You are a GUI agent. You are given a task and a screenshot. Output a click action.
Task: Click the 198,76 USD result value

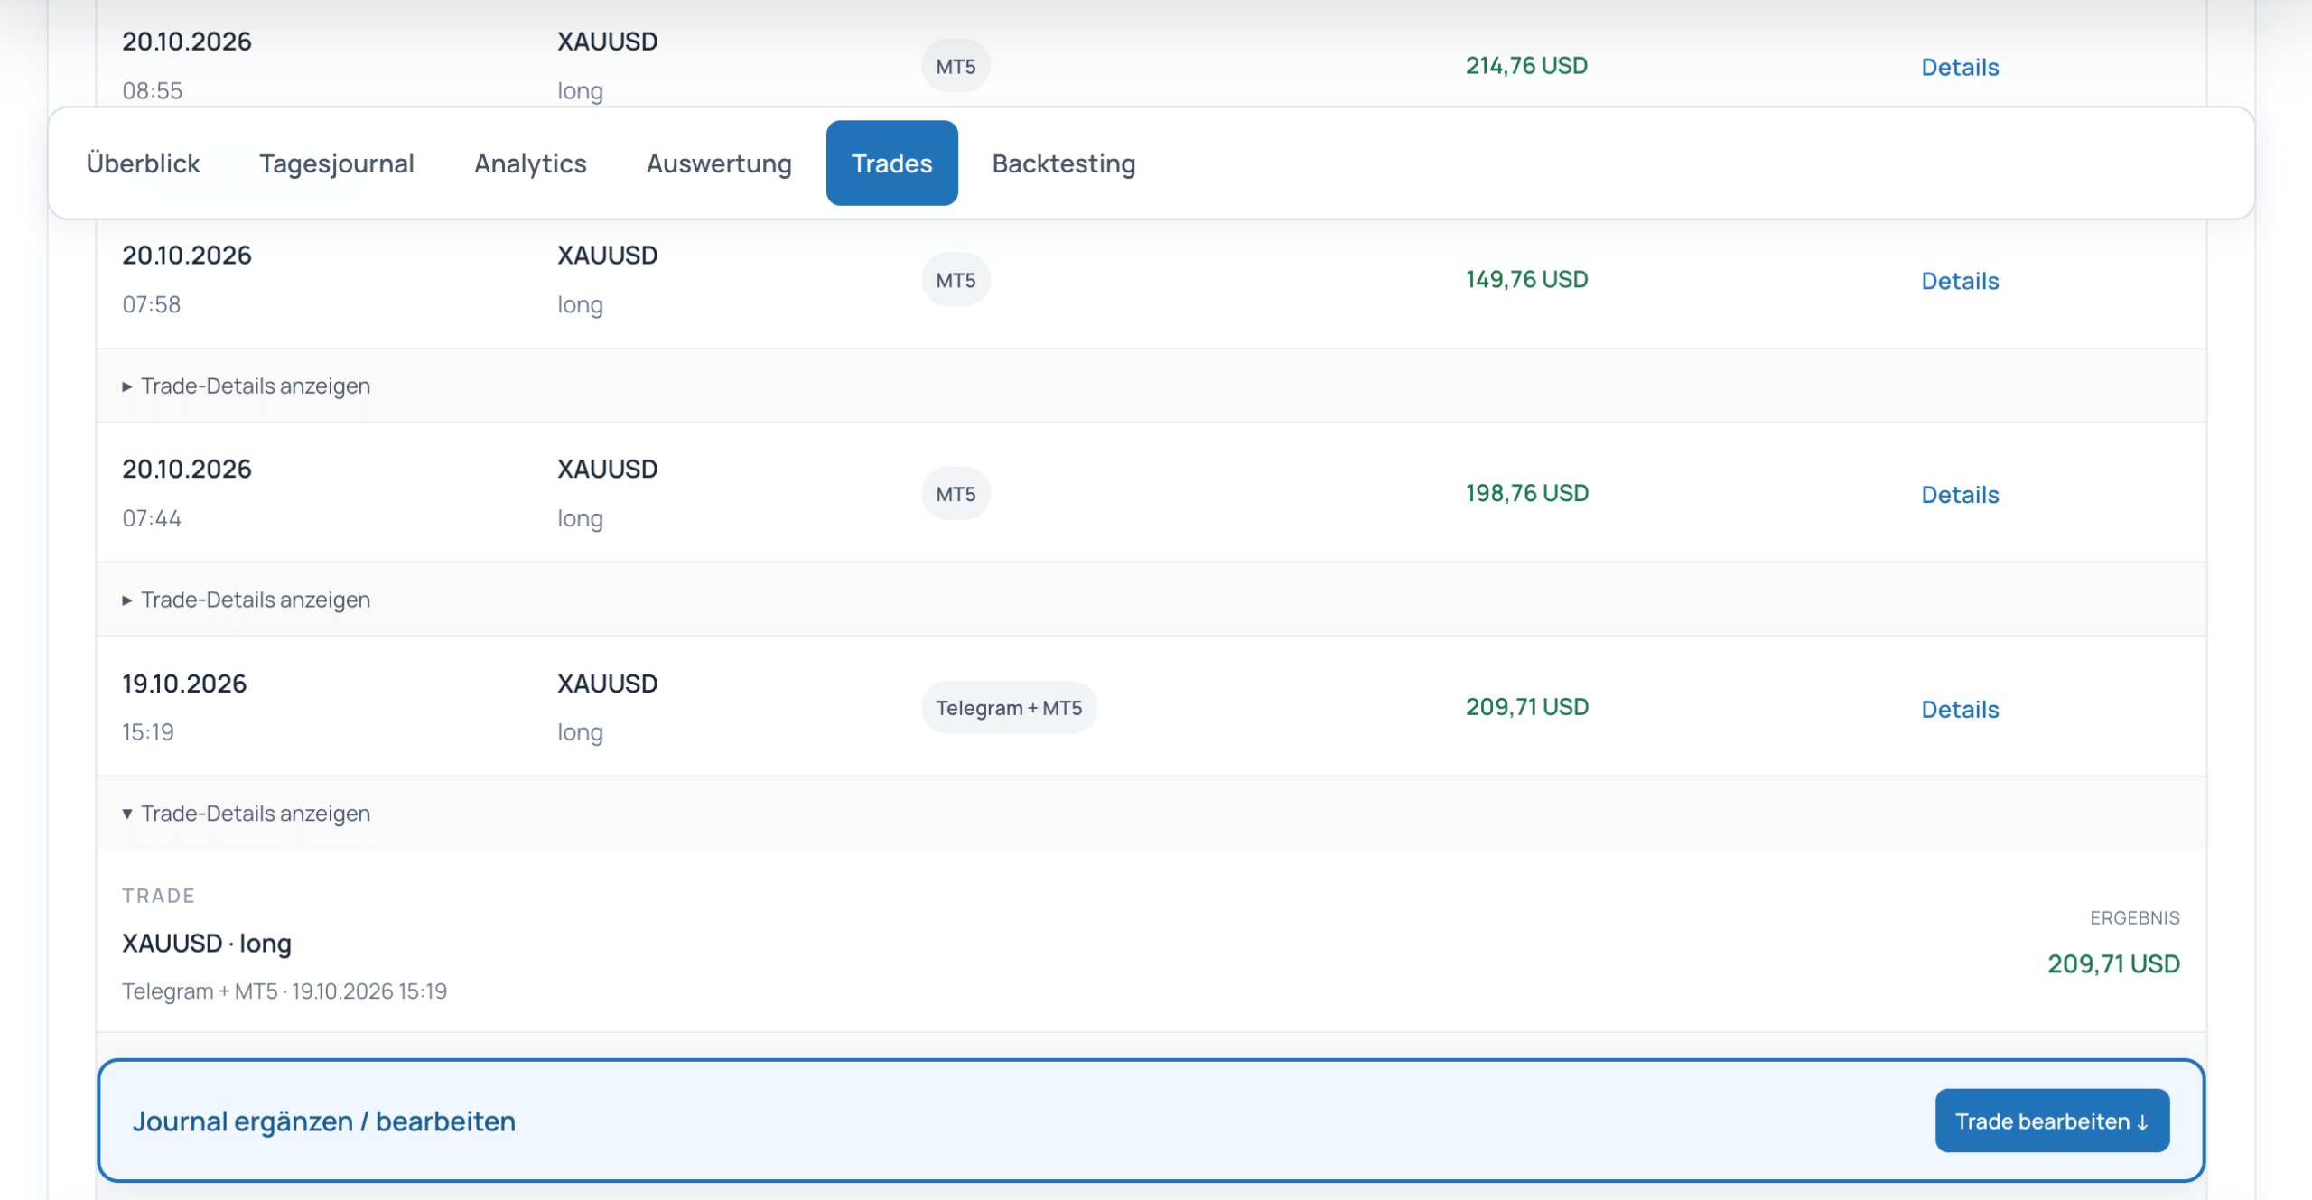tap(1526, 494)
